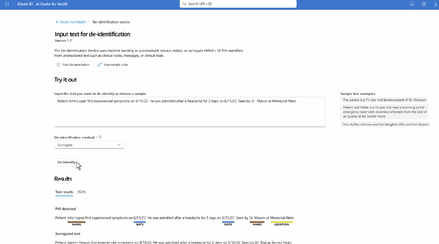This screenshot has height=244, width=439.
Task: Click the View documentation page icon
Action: point(58,65)
